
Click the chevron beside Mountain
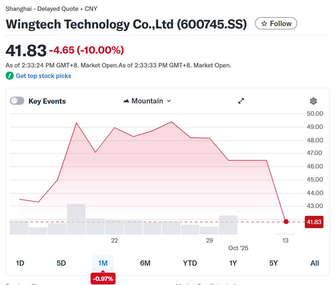pyautogui.click(x=169, y=101)
